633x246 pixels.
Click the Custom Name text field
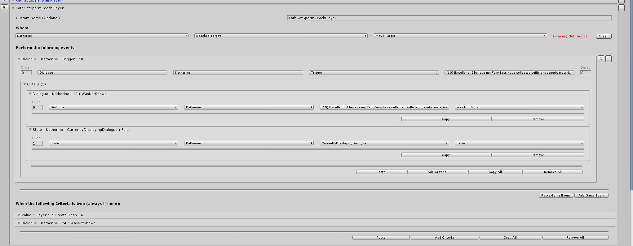click(449, 18)
